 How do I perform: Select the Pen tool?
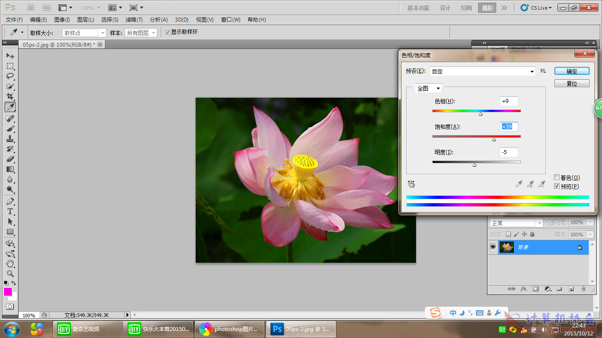click(10, 201)
